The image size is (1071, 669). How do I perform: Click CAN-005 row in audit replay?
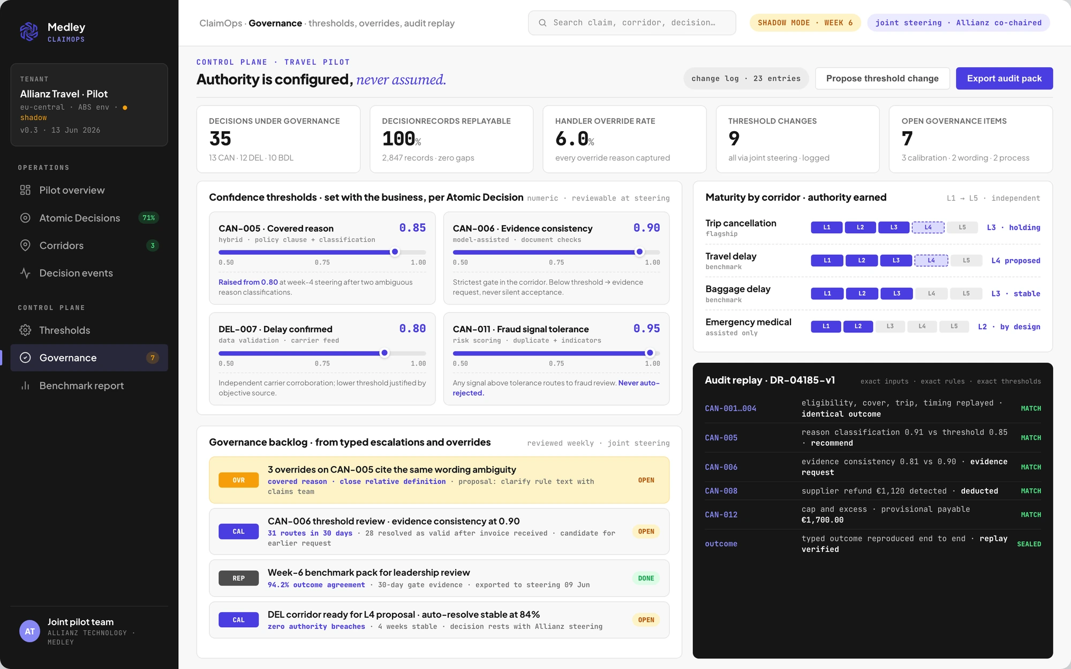click(x=873, y=438)
